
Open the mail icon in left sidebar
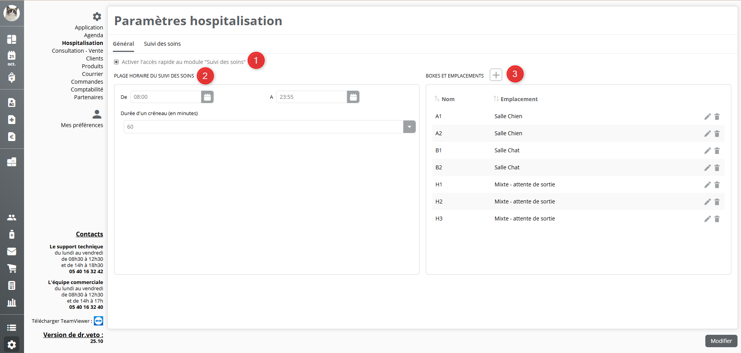[x=12, y=251]
